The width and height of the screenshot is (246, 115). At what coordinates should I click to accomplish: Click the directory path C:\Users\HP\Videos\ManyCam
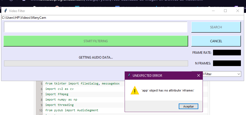click(24, 18)
